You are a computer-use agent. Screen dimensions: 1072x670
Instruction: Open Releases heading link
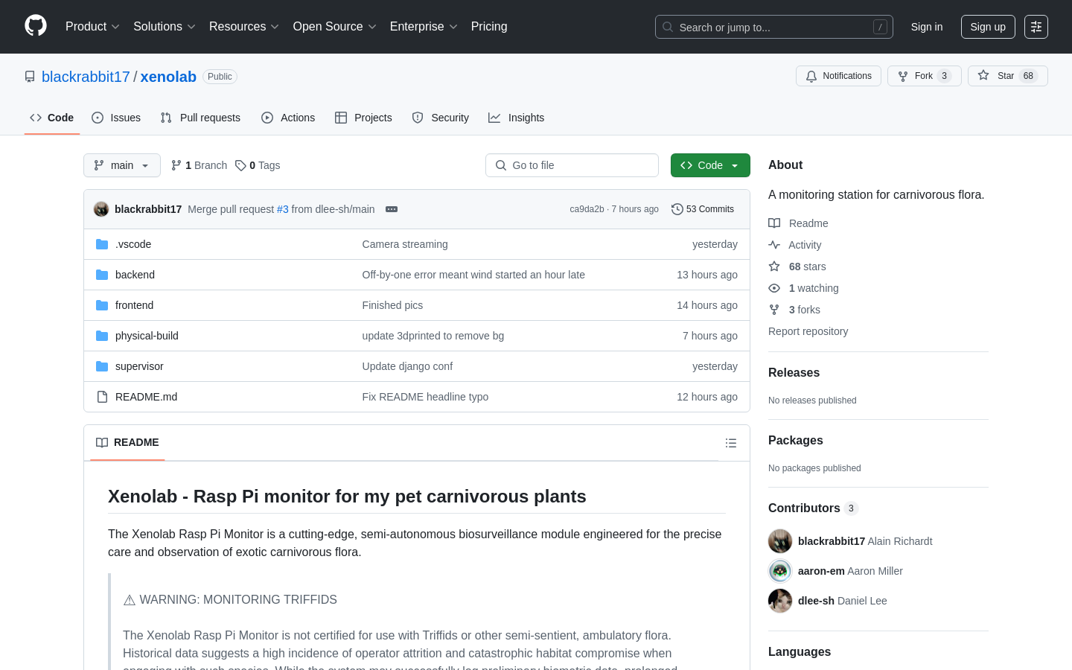[794, 373]
